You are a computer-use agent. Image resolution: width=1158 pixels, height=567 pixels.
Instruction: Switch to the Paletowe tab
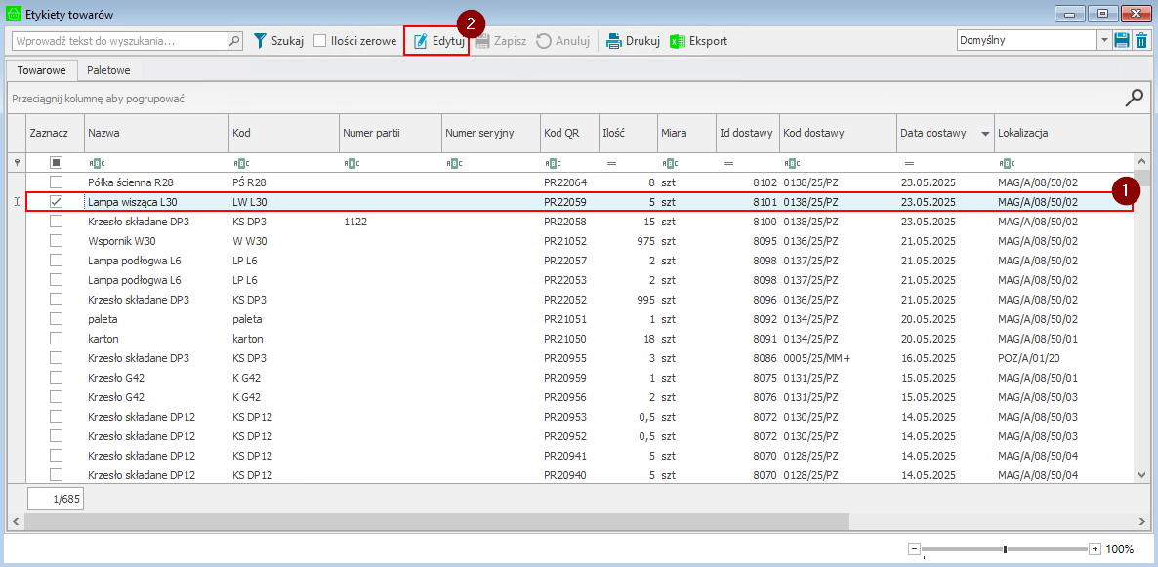pos(108,70)
